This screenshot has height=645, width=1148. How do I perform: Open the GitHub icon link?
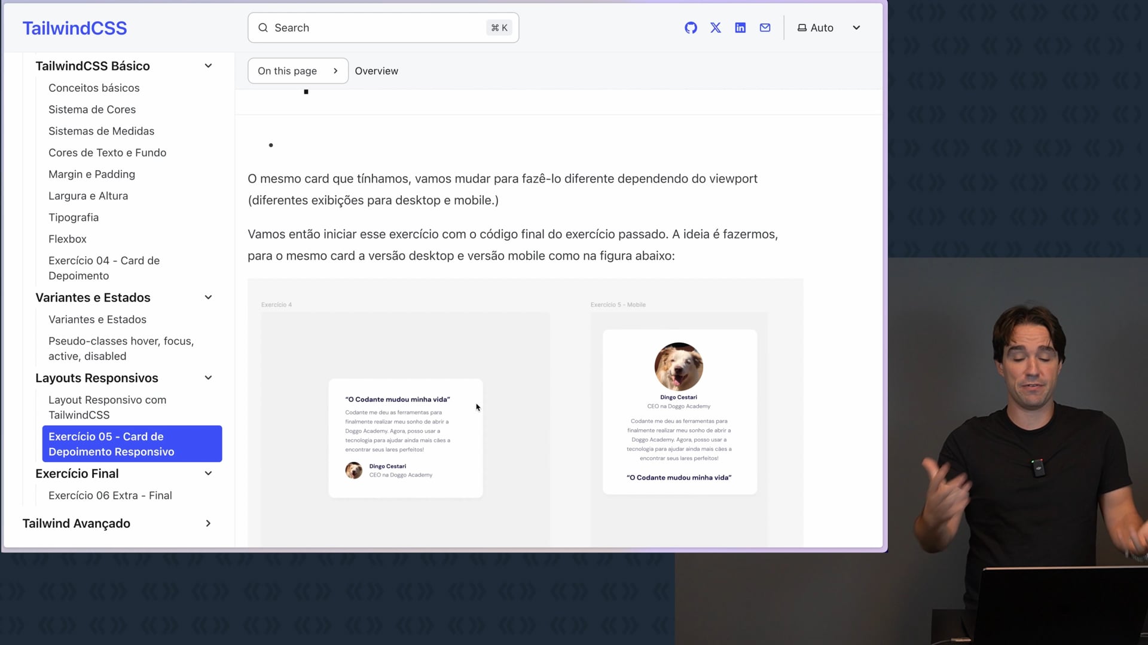tap(691, 28)
